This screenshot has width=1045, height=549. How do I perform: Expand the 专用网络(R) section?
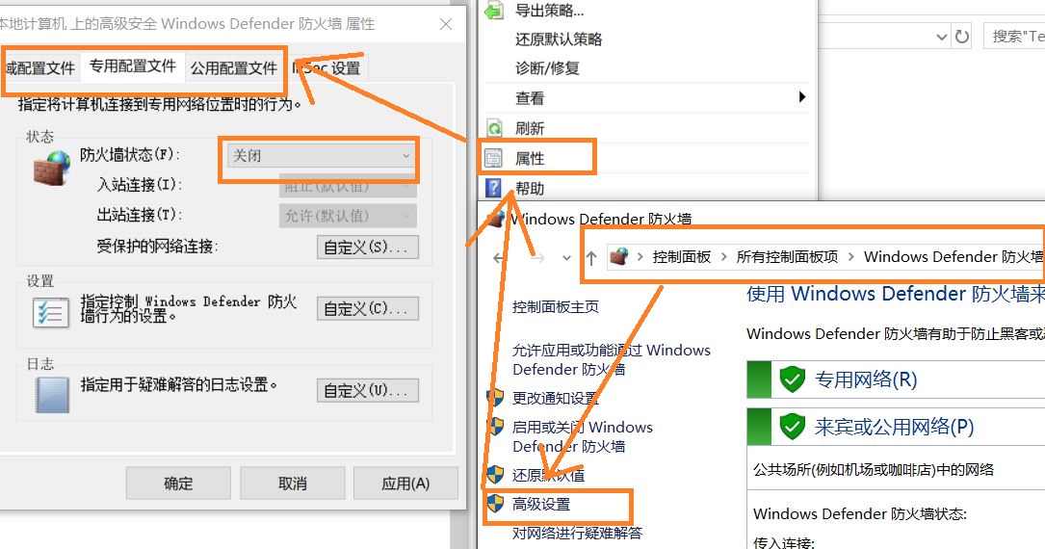tap(896, 379)
